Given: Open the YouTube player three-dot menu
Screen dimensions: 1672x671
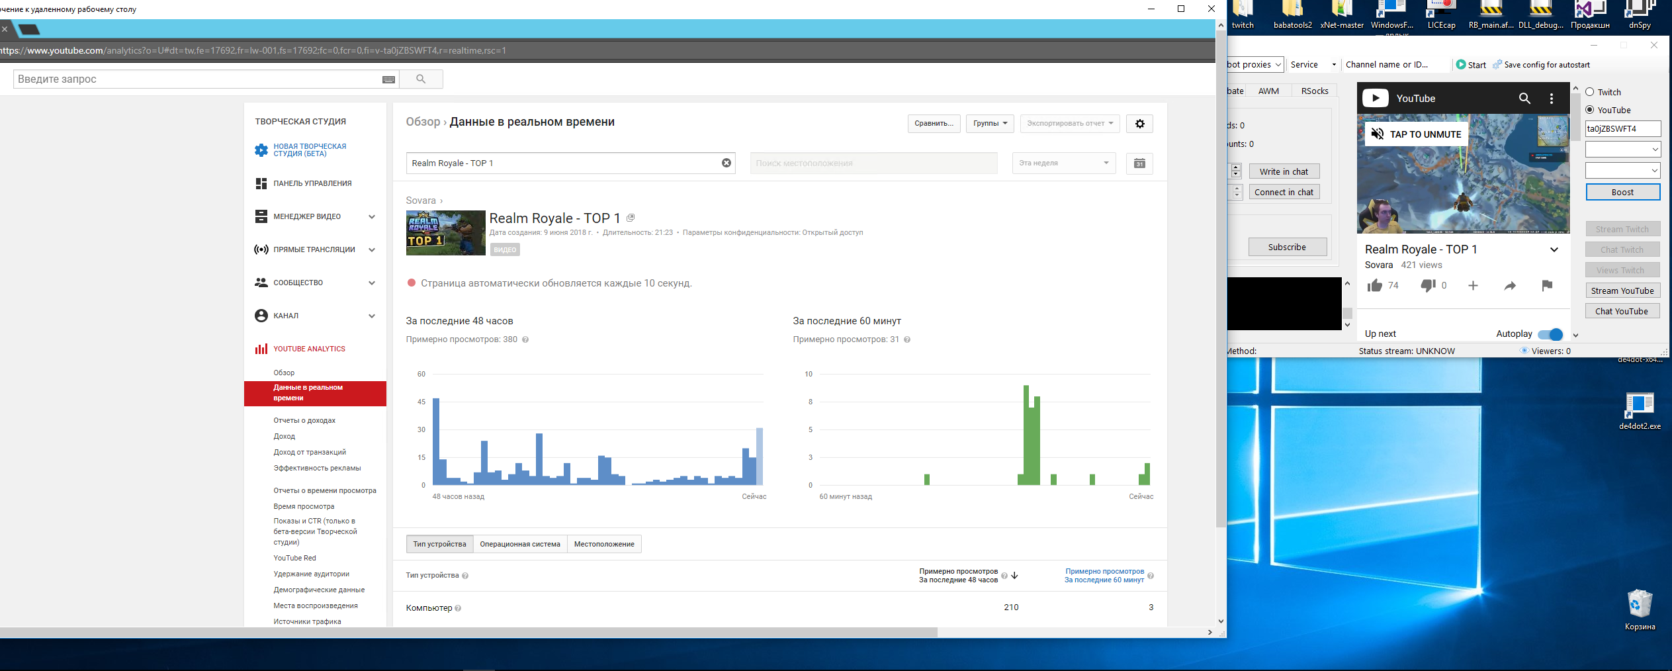Looking at the screenshot, I should click(1552, 99).
